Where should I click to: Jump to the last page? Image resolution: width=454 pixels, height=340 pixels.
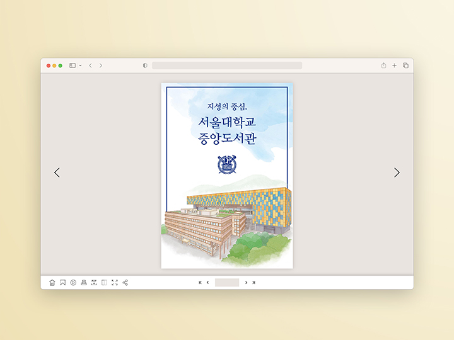253,283
